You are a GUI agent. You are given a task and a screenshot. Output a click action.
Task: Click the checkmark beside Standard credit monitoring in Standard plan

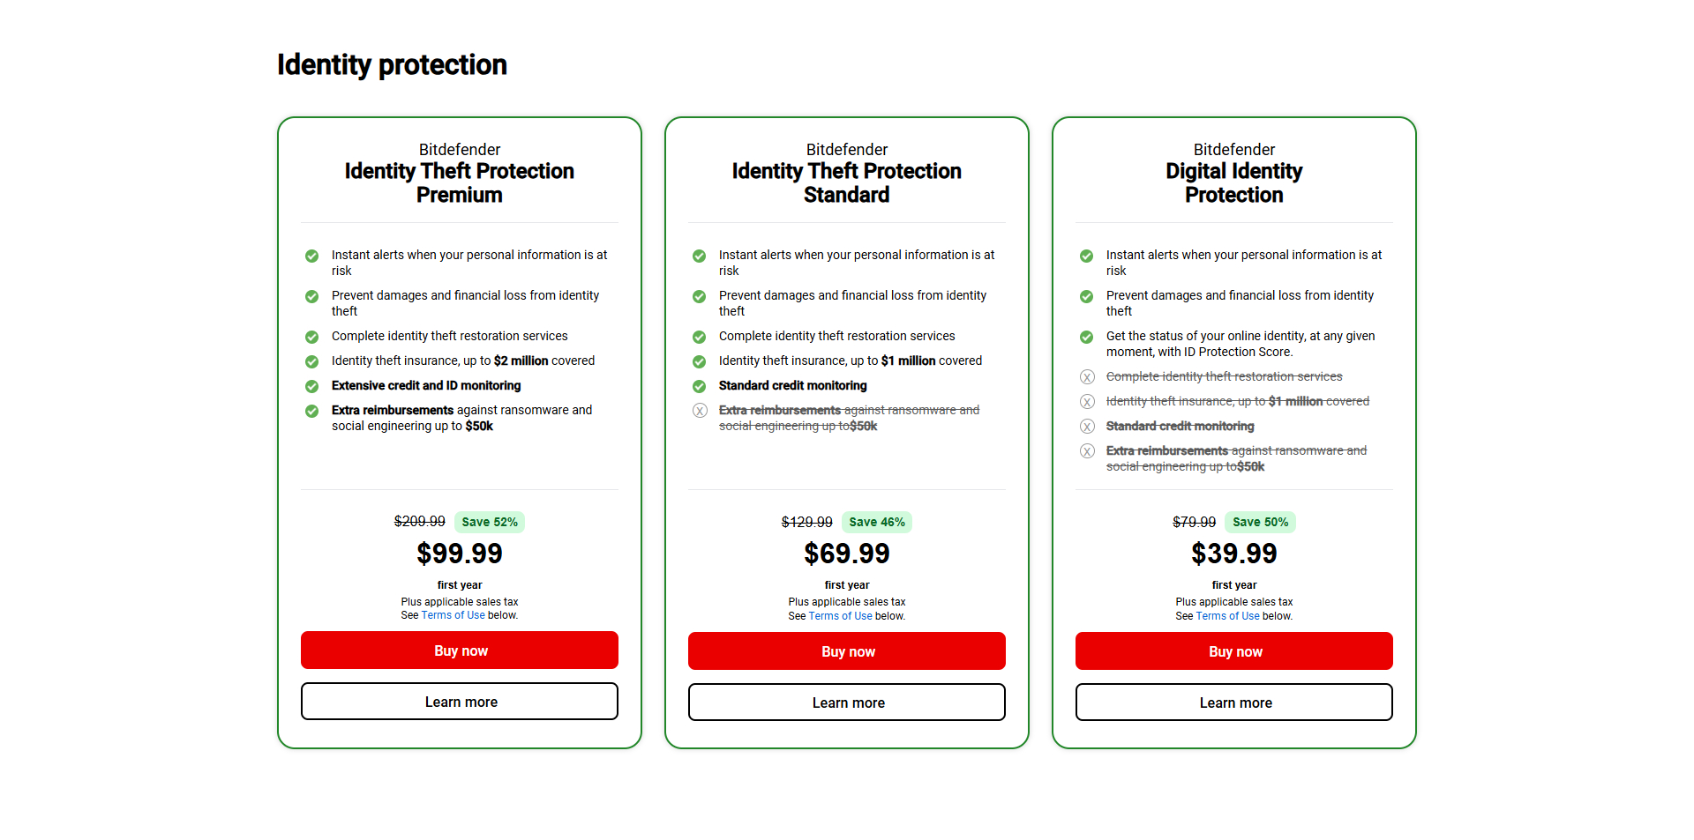click(699, 386)
